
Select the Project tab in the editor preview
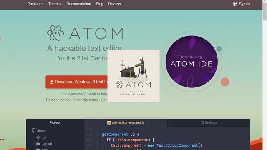[x=55, y=122]
